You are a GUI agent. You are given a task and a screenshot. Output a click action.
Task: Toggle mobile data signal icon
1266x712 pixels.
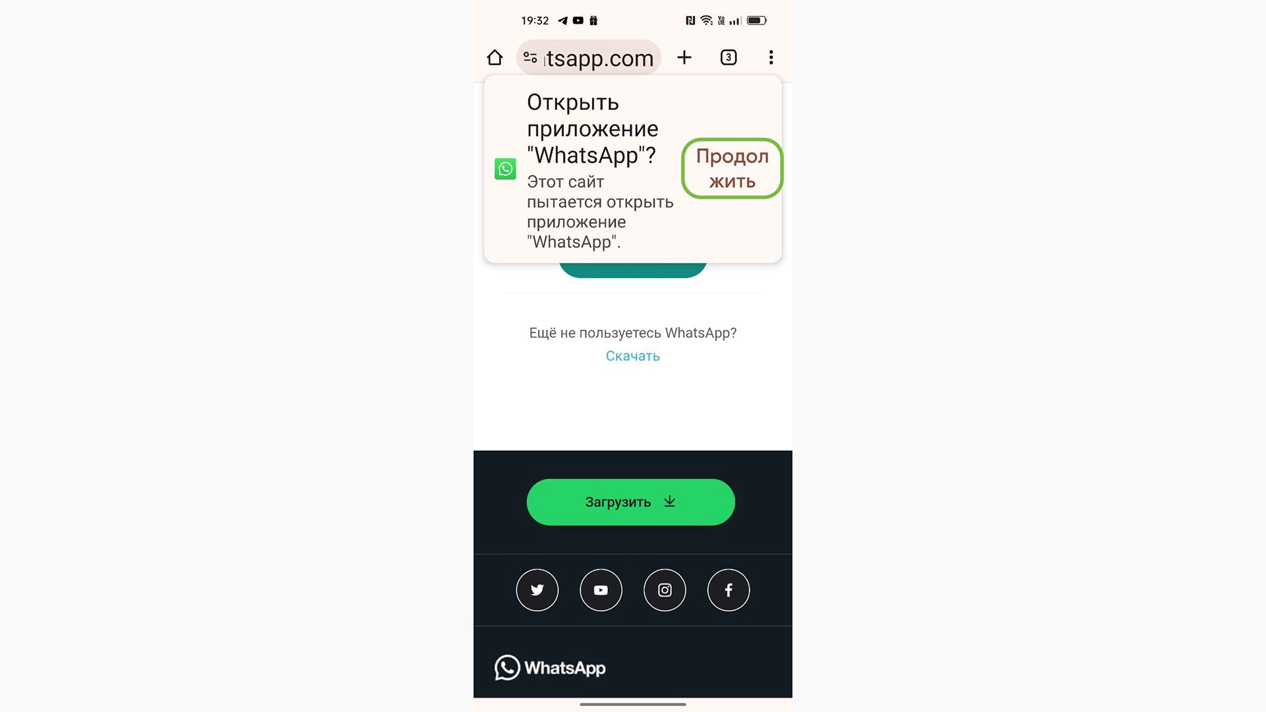(733, 20)
